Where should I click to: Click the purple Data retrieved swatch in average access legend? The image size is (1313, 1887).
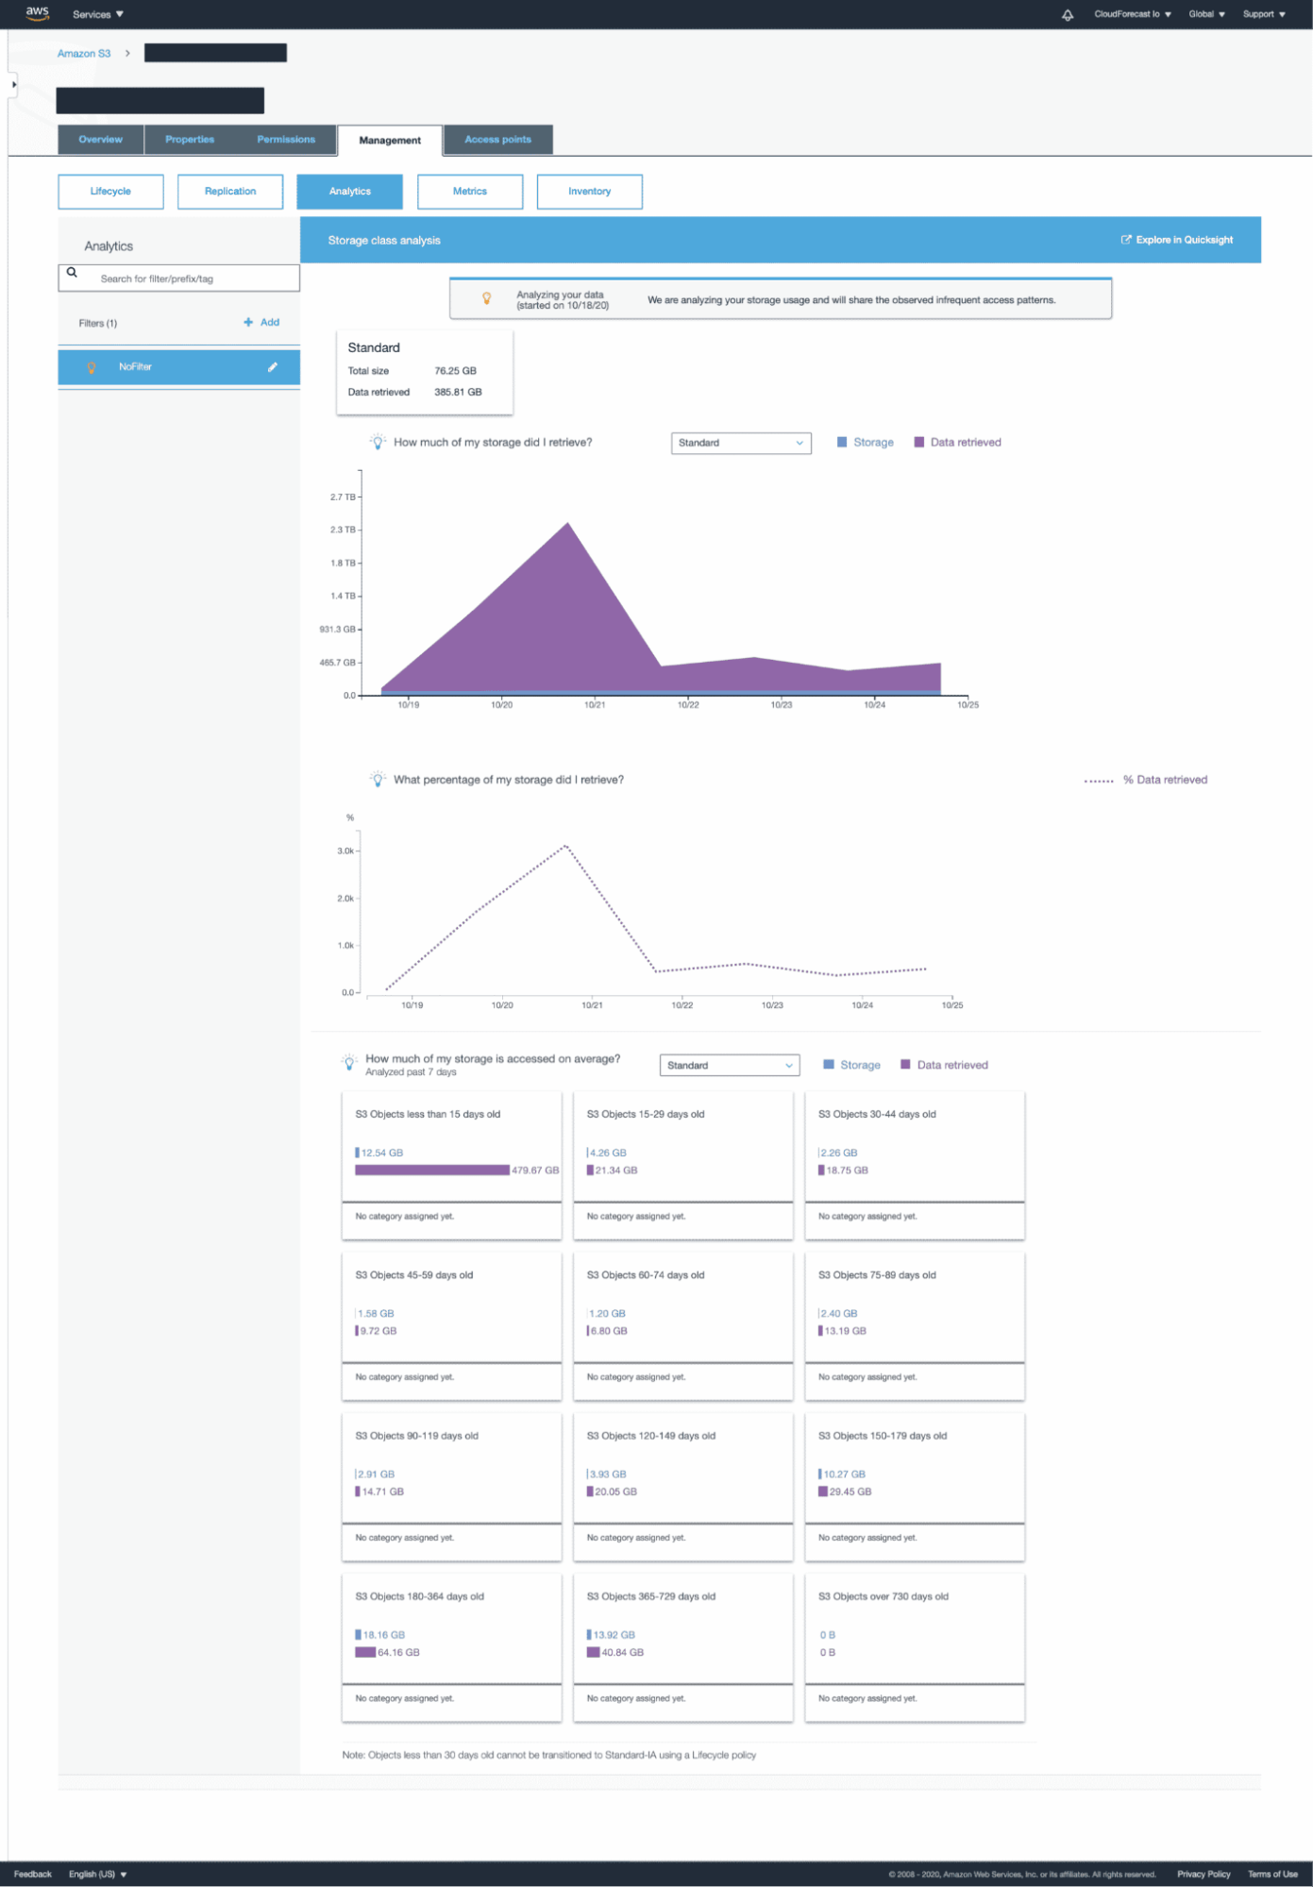click(905, 1065)
